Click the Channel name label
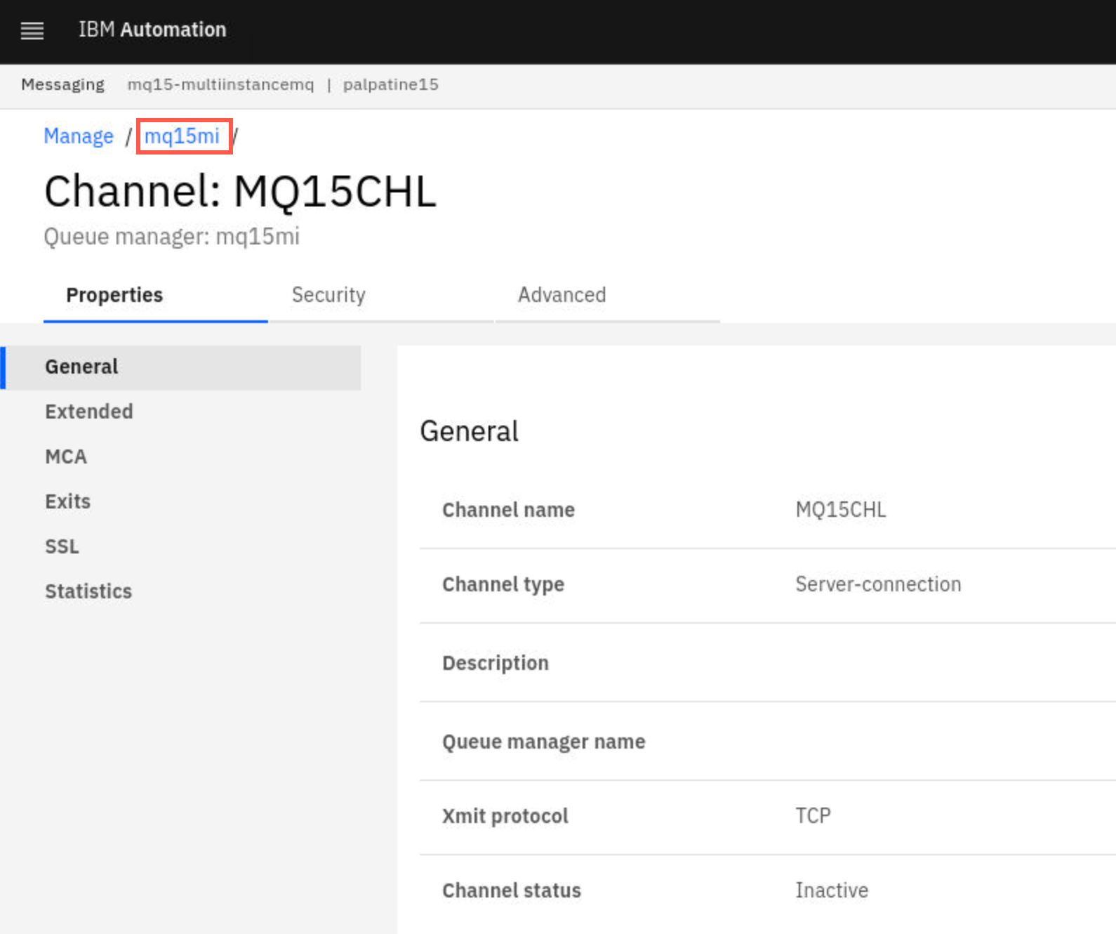 point(509,510)
